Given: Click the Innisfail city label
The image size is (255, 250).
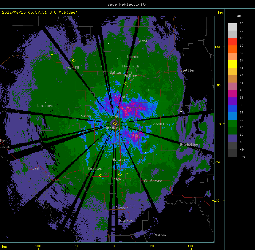Looking at the screenshot, I should pyautogui.click(x=123, y=97).
